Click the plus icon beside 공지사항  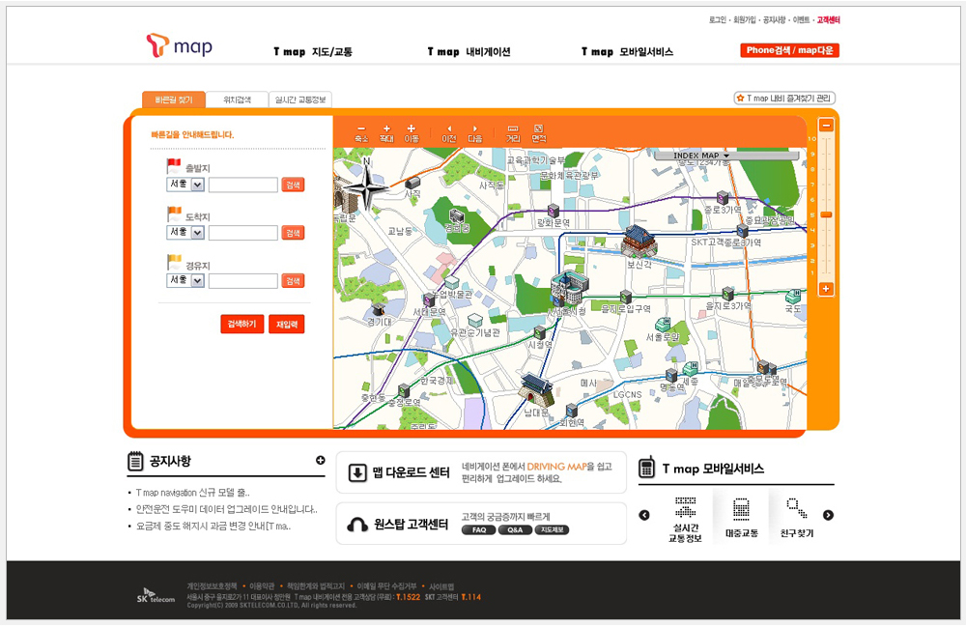coord(321,460)
